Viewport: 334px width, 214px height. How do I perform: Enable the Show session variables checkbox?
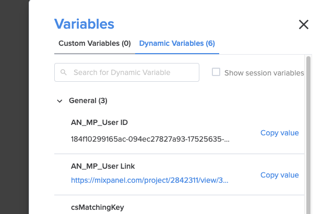[216, 72]
